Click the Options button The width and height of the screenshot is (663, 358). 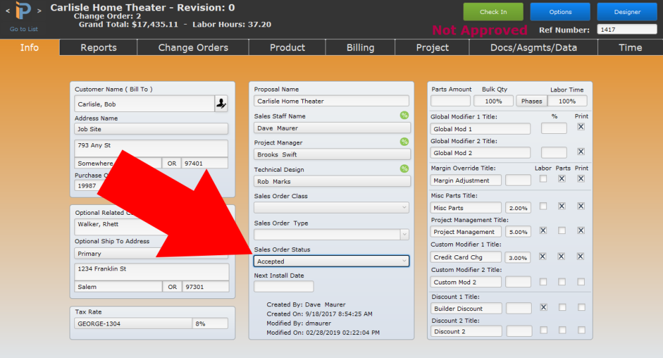[560, 12]
